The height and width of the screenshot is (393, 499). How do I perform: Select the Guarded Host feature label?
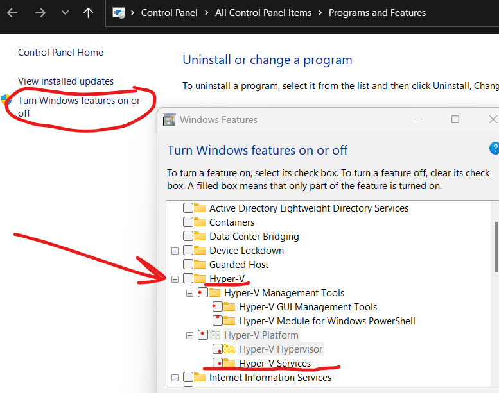point(239,264)
